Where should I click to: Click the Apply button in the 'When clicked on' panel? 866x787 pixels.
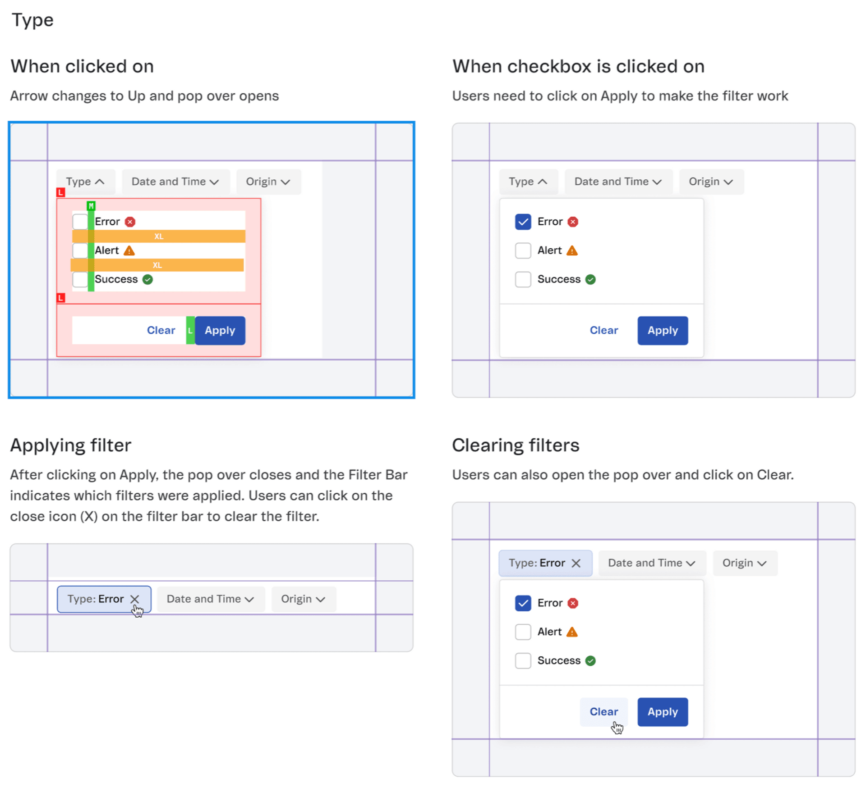point(220,330)
